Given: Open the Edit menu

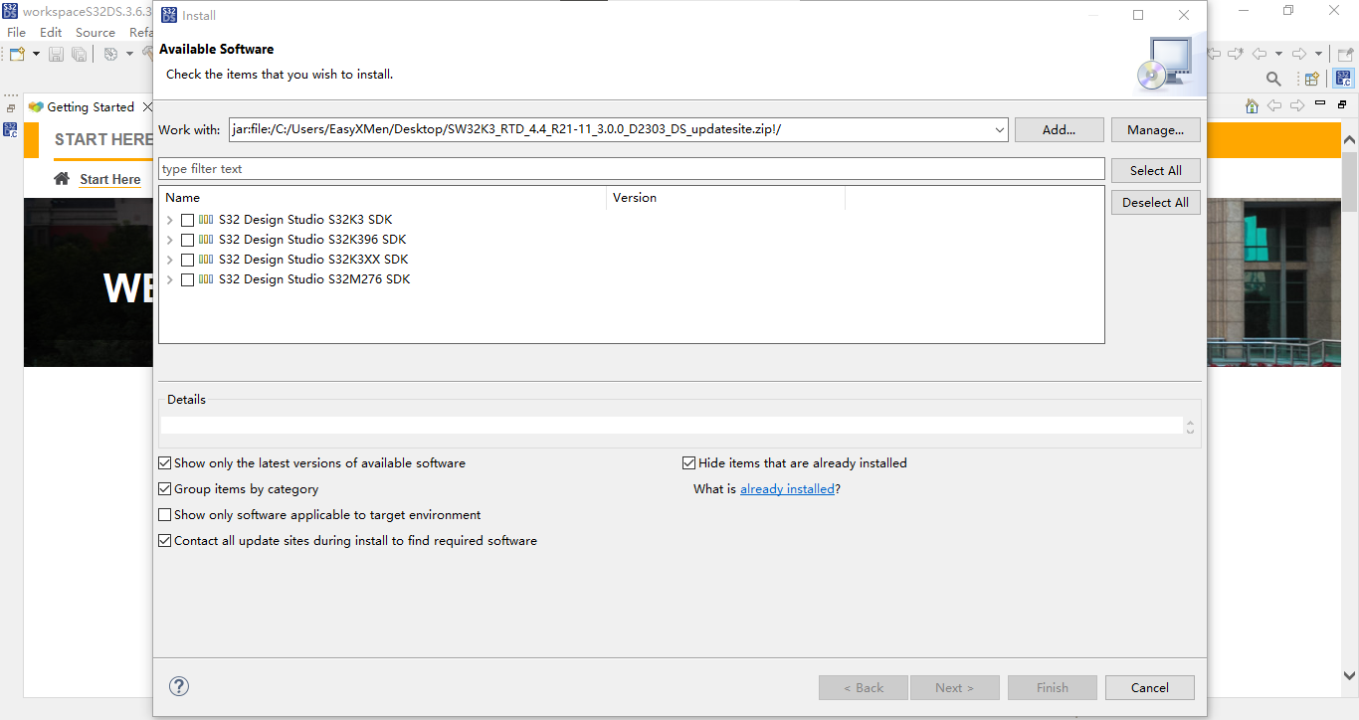Looking at the screenshot, I should (51, 32).
